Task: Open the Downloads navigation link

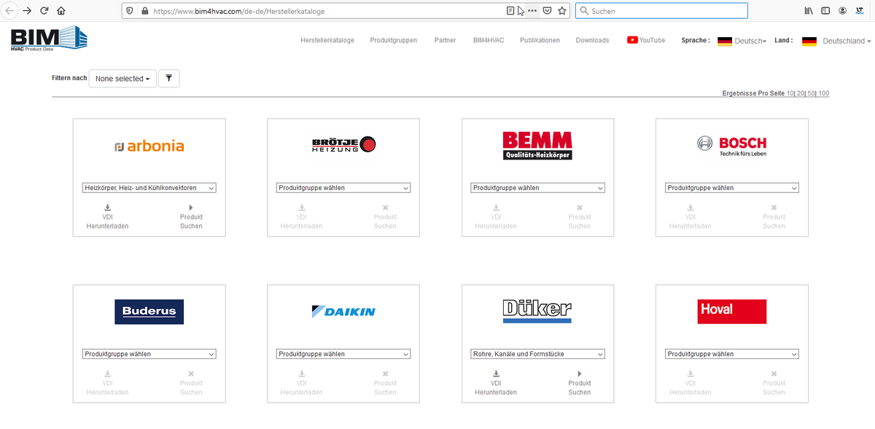Action: click(x=591, y=40)
